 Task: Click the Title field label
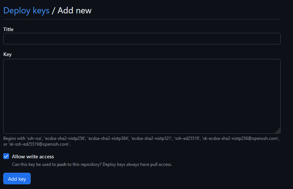coord(8,29)
